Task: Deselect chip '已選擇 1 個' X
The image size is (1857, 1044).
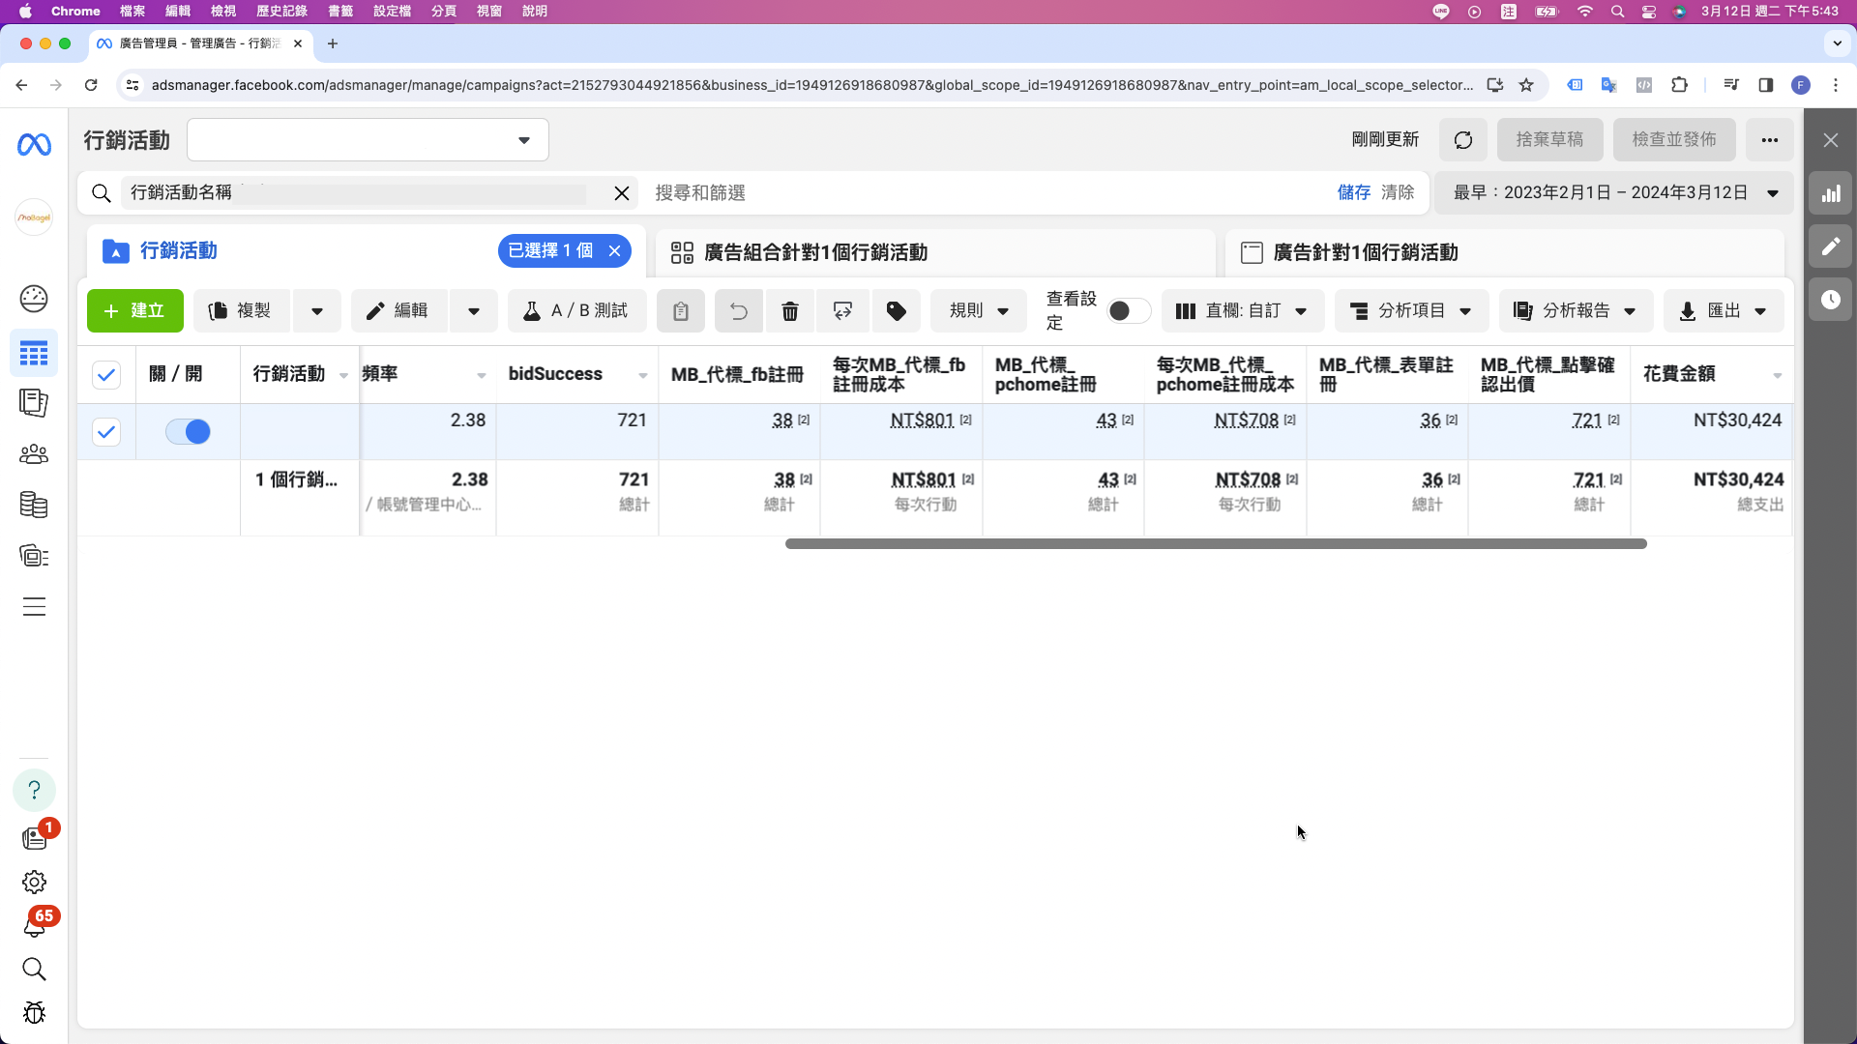Action: (x=614, y=251)
